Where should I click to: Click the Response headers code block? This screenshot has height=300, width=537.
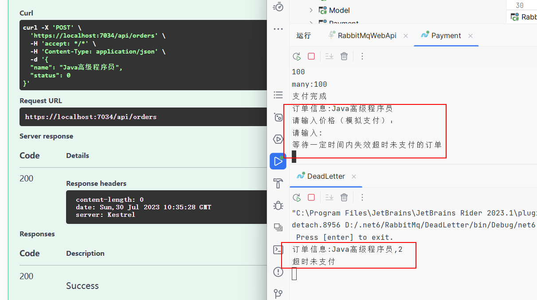(166, 207)
